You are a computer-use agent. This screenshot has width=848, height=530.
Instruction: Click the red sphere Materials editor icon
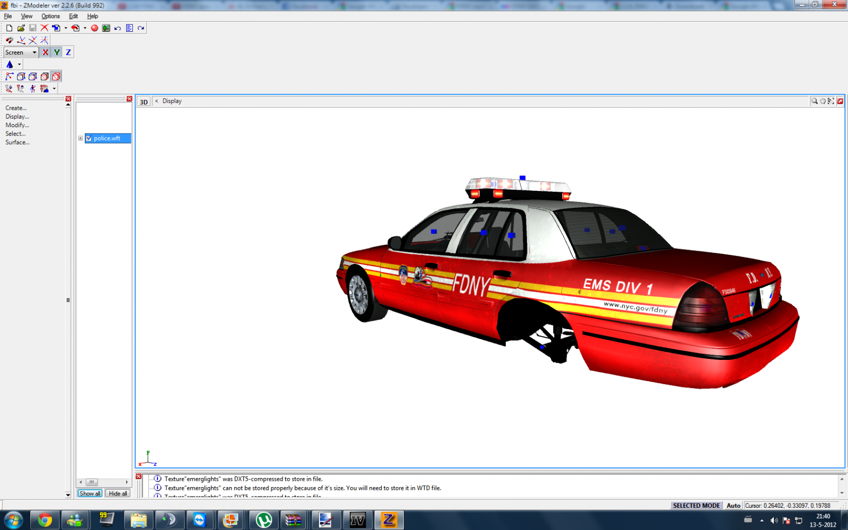tap(94, 28)
